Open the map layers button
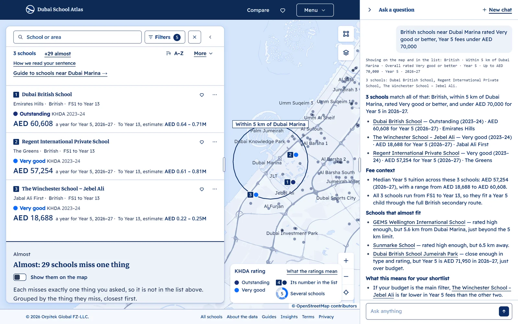The image size is (518, 324). (346, 52)
